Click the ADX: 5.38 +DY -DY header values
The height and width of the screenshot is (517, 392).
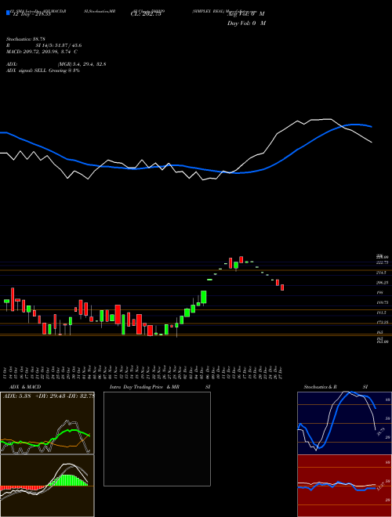pos(49,396)
